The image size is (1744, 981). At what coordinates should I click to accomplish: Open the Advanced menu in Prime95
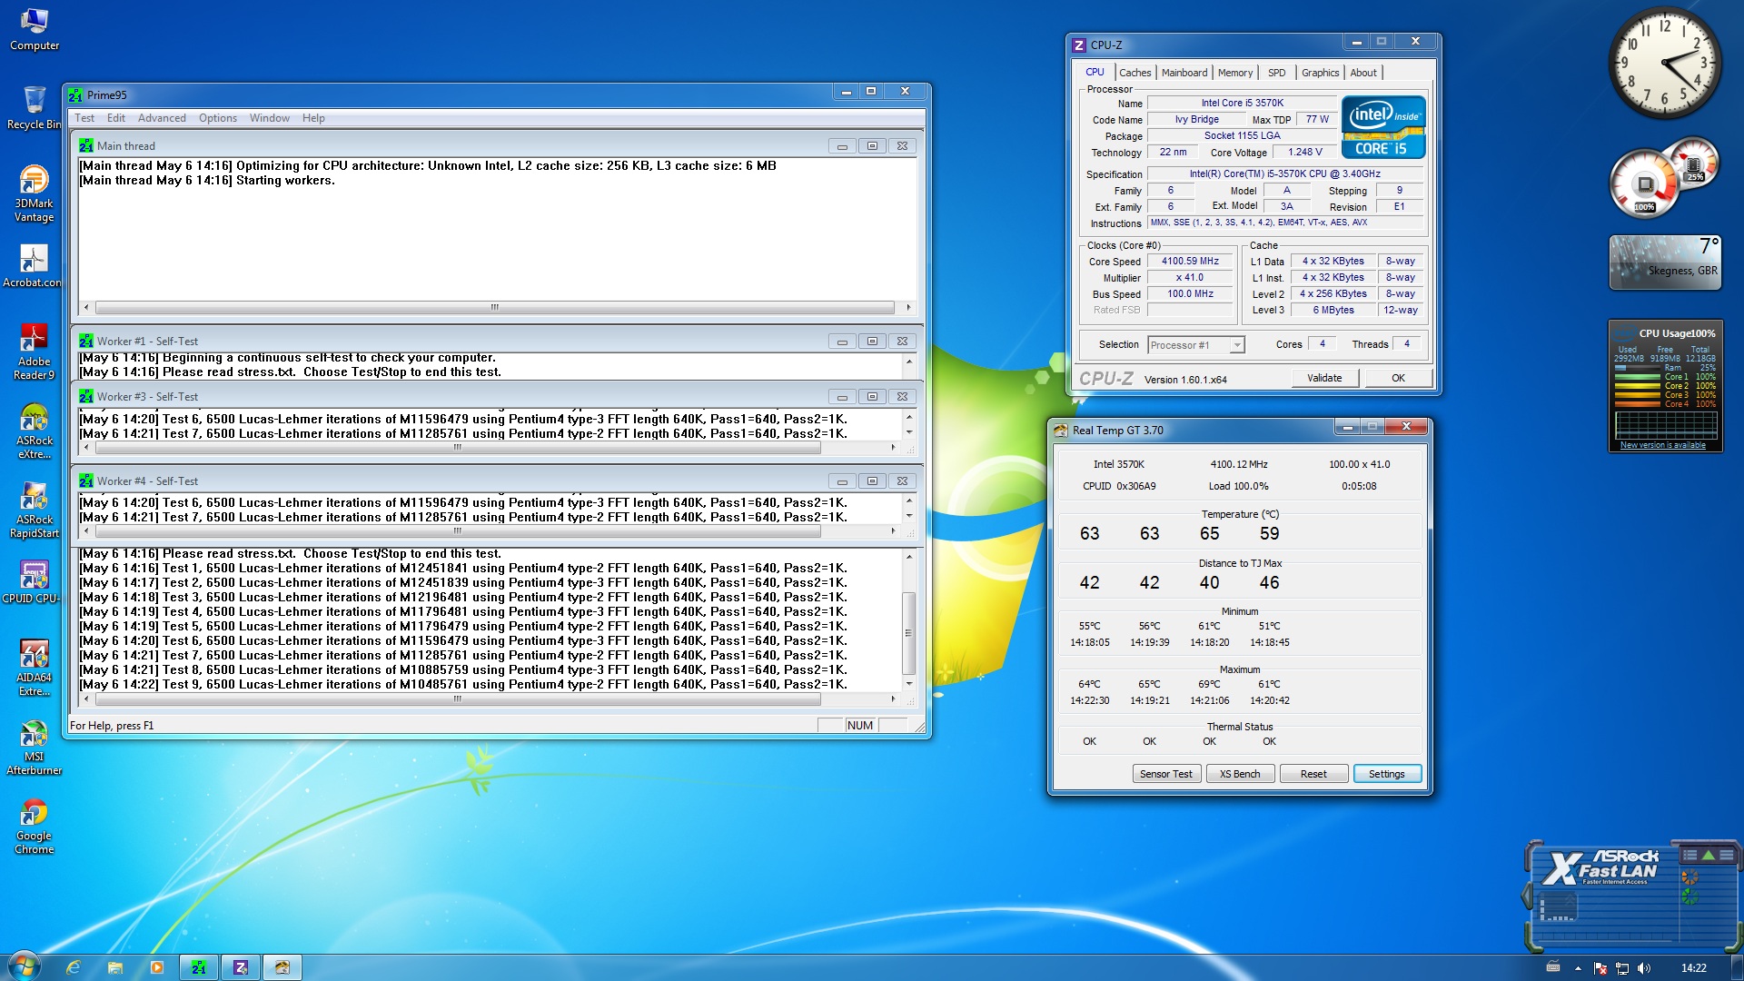162,118
